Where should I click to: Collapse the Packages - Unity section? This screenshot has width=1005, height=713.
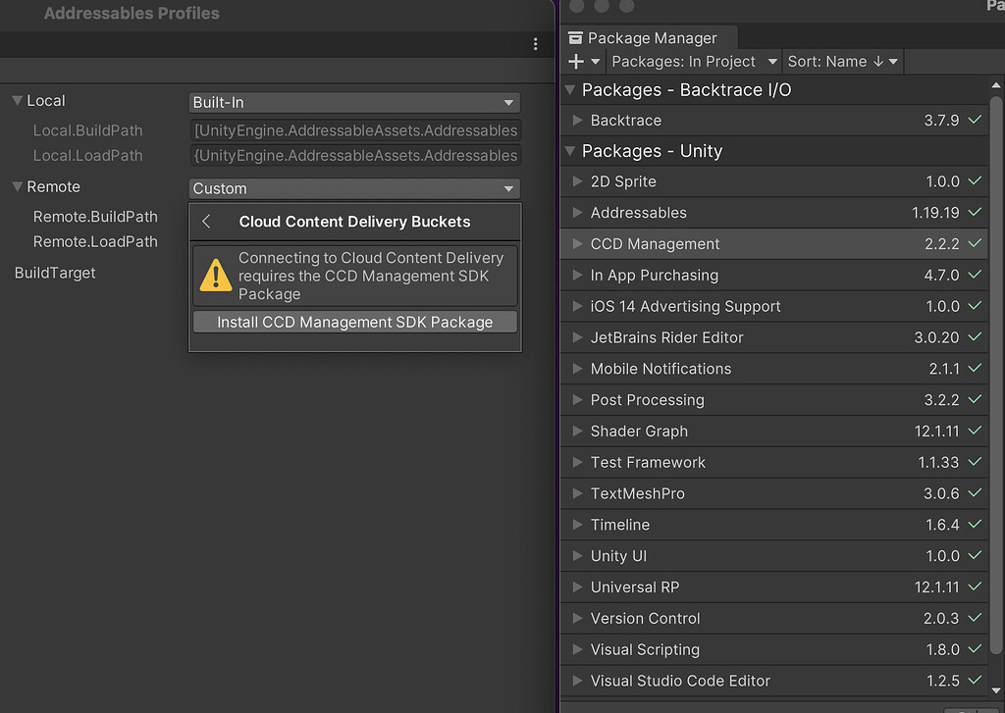tap(569, 151)
